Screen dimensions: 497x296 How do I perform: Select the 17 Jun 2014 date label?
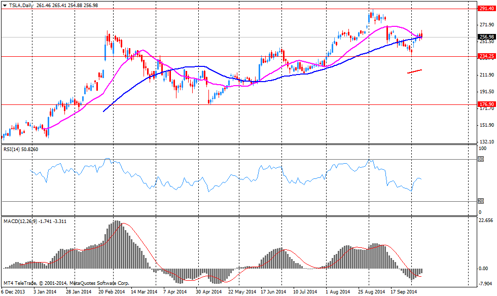pos(273,291)
